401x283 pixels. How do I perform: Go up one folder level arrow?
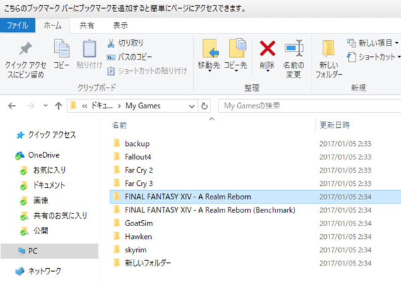pos(59,106)
